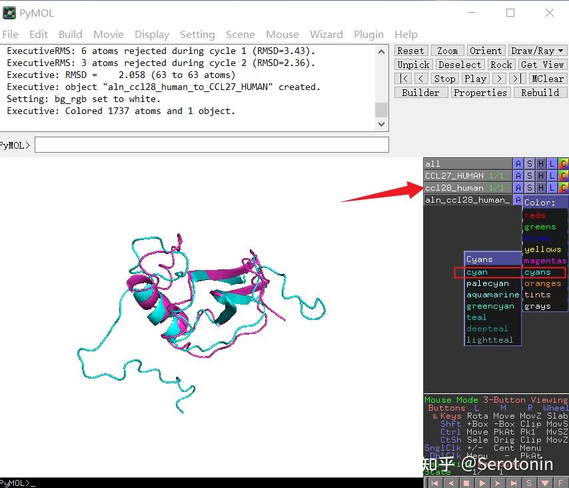Screen dimensions: 569x488
Task: Click the Reset button
Action: (x=411, y=51)
